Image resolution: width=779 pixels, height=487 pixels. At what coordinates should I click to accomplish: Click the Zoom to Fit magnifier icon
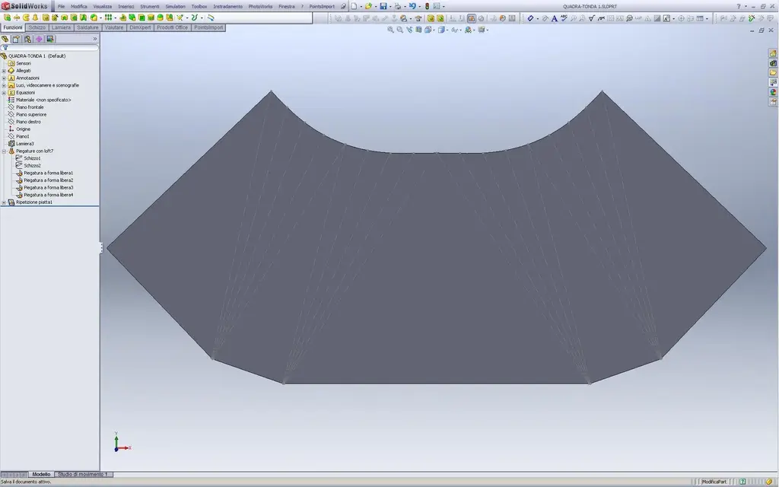pos(390,30)
